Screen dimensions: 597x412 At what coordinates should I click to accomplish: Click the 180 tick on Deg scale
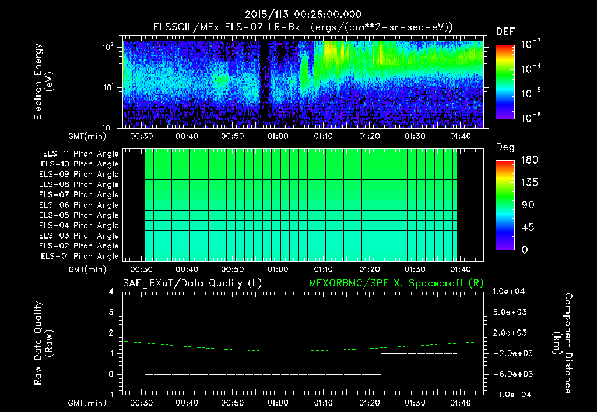[530, 160]
